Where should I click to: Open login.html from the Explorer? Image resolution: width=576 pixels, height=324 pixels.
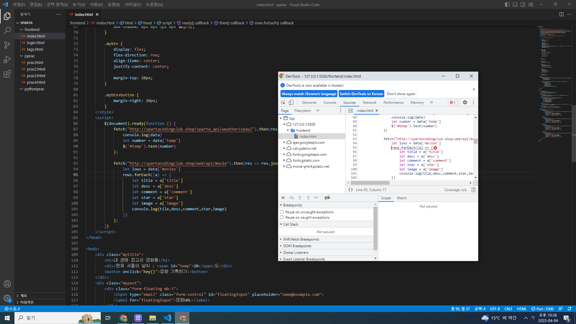coord(36,43)
